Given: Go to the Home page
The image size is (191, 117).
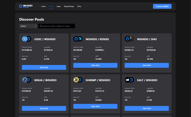Looking at the screenshot, I should 44,6.
